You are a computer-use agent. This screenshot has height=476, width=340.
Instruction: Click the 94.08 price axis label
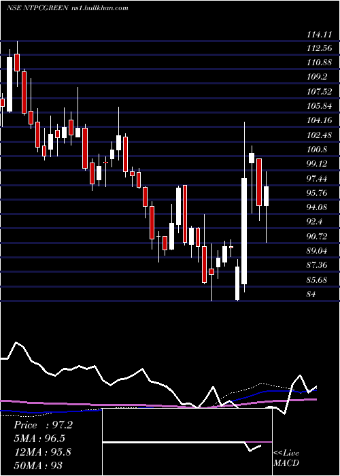coord(317,207)
